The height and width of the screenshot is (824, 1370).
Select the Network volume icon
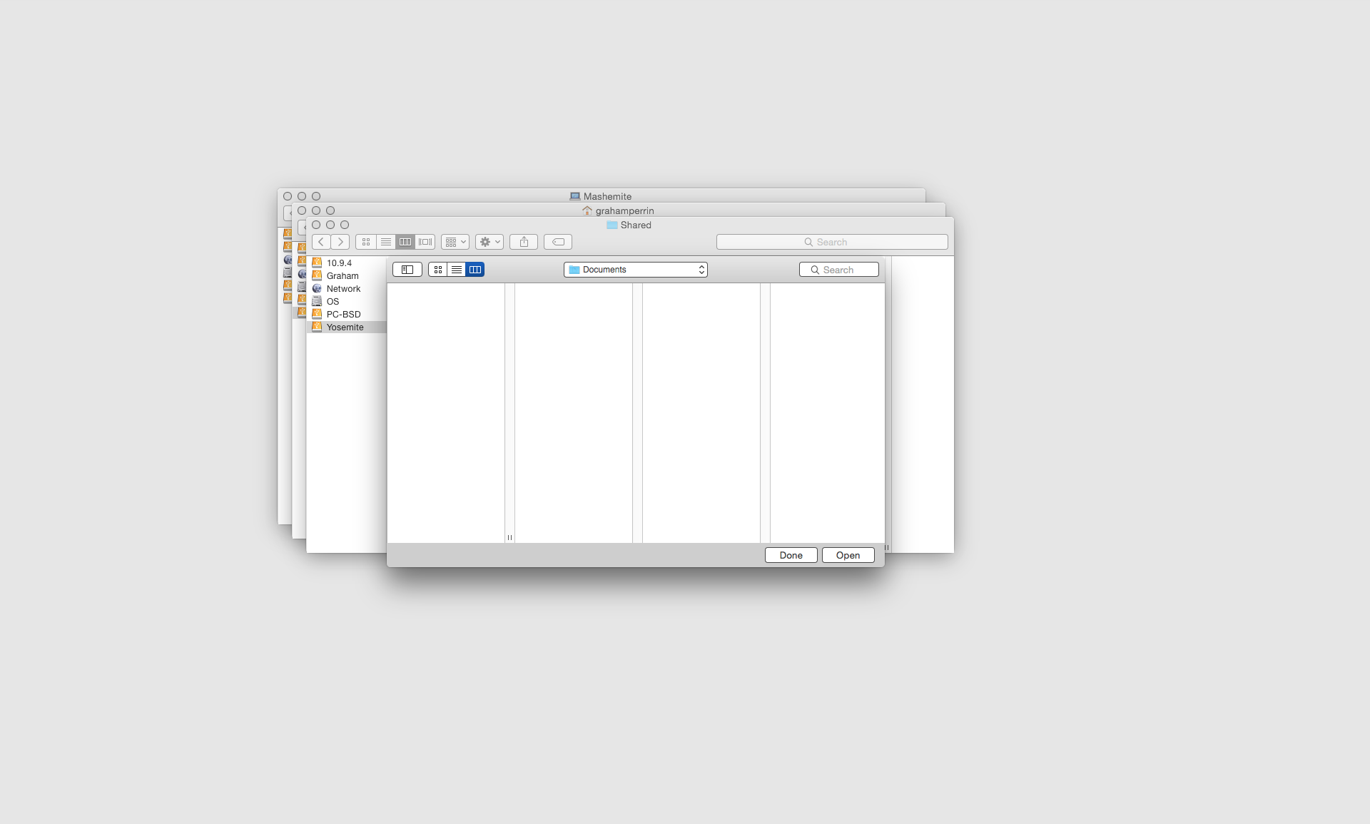pyautogui.click(x=317, y=289)
